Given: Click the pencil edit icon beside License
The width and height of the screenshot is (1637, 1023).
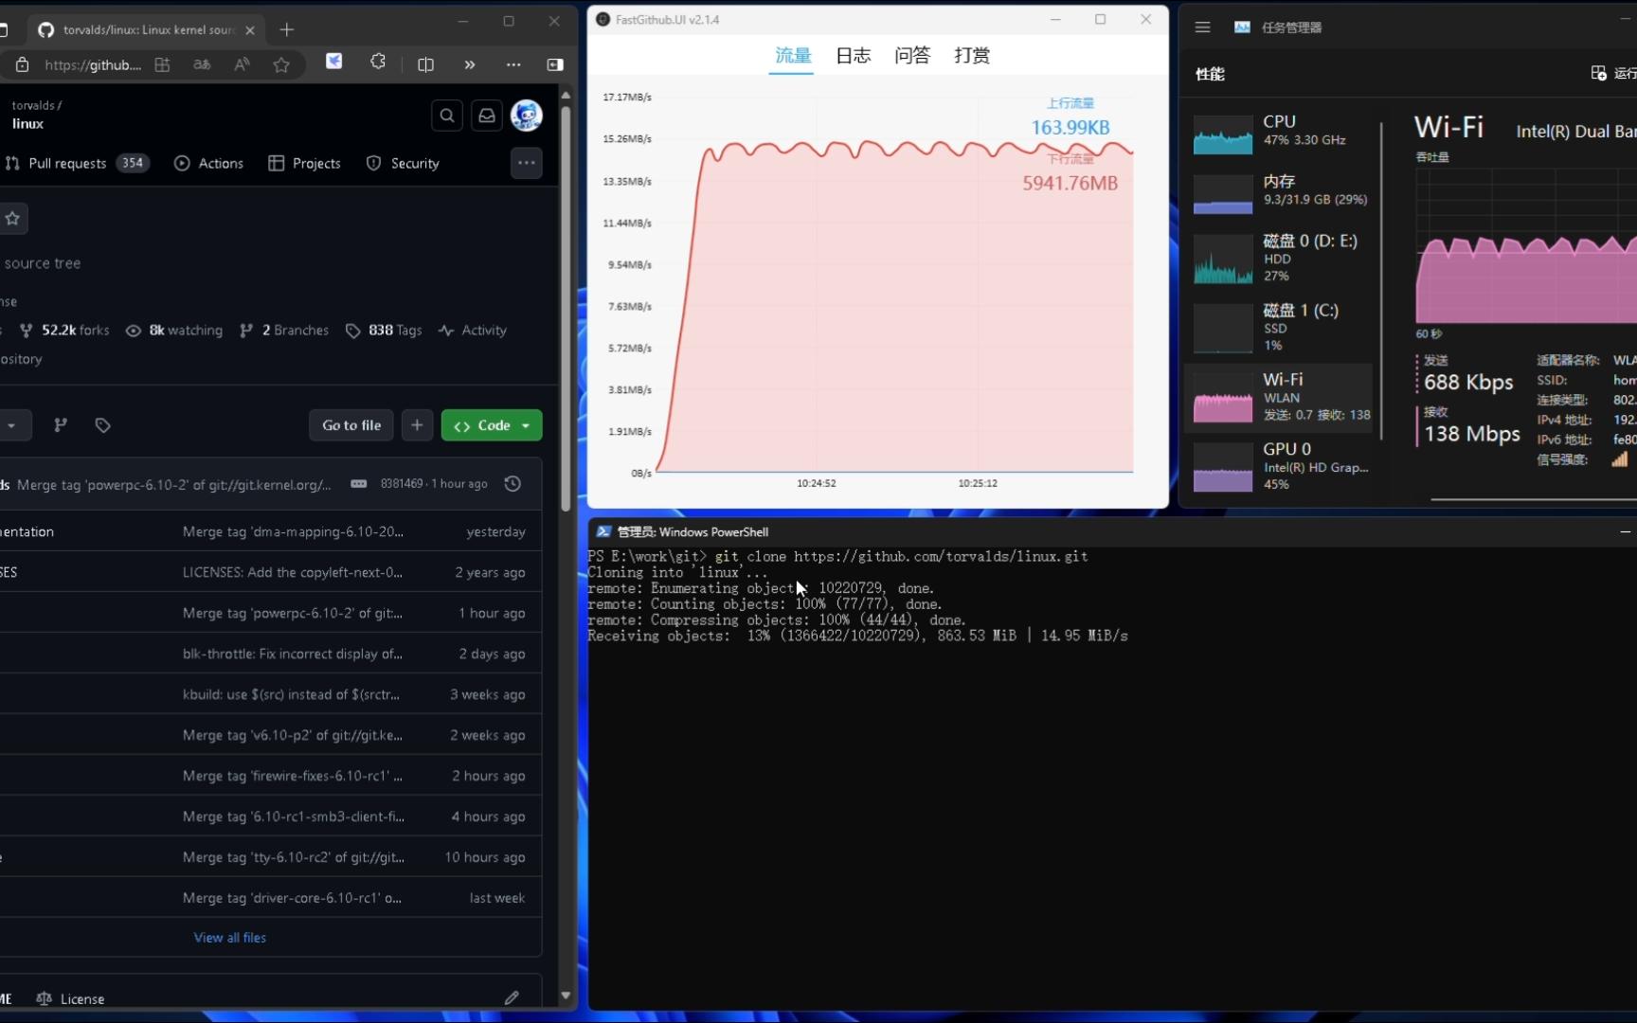Looking at the screenshot, I should pos(512,997).
